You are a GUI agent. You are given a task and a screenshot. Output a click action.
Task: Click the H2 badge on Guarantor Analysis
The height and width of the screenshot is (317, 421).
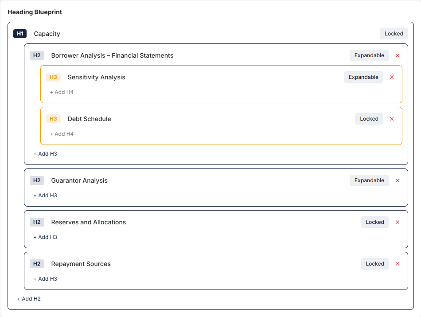click(x=37, y=180)
